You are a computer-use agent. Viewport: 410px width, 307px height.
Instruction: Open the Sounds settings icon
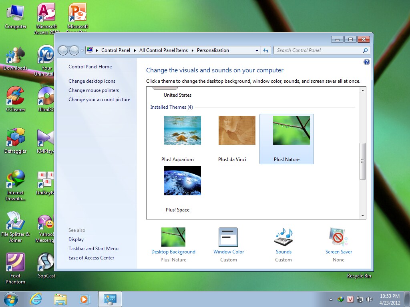point(283,237)
